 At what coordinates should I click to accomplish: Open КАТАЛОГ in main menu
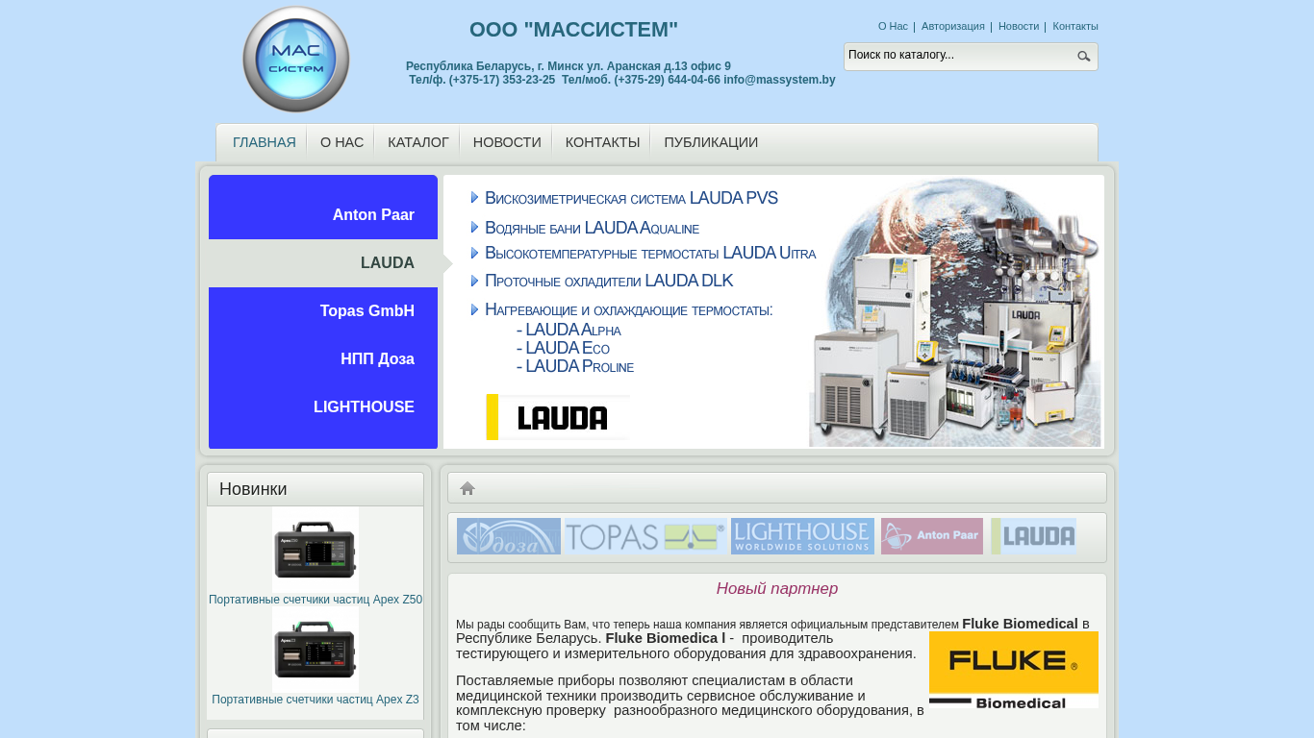coord(418,142)
